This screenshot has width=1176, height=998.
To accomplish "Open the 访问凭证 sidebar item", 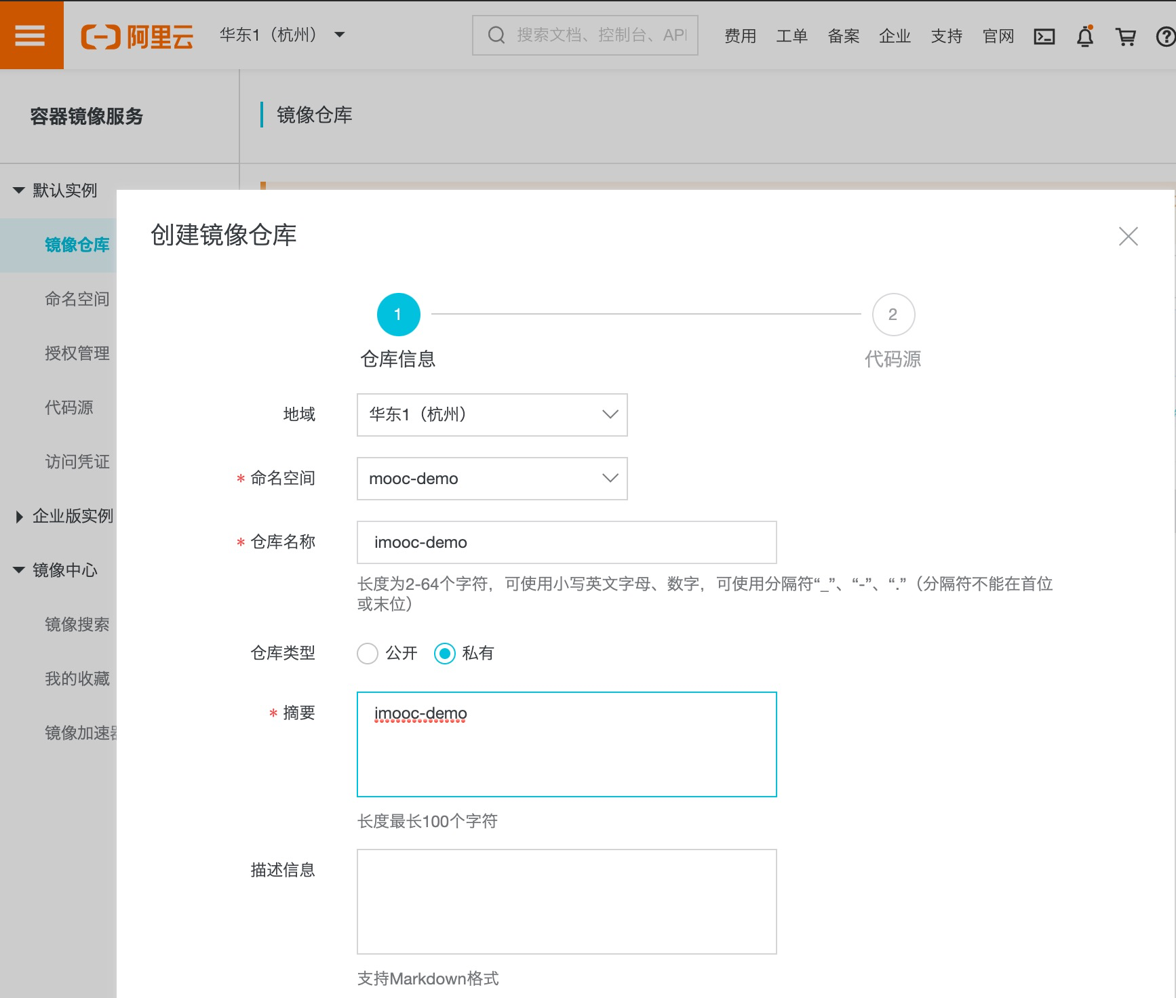I will tap(76, 462).
